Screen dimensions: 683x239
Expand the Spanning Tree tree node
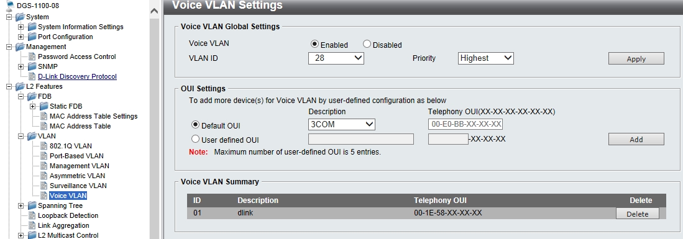tap(21, 205)
